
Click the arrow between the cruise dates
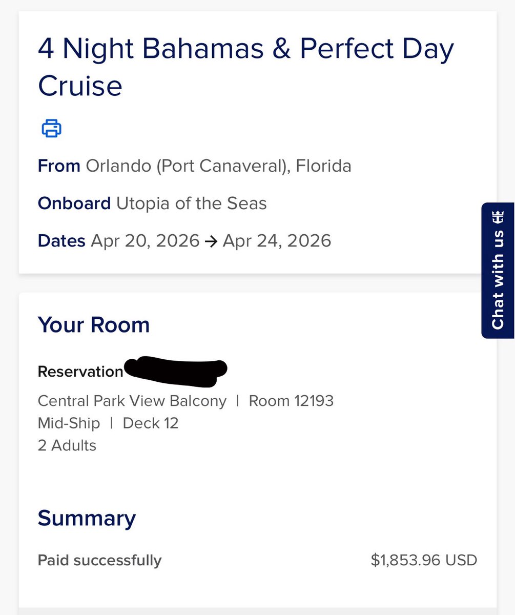pyautogui.click(x=211, y=241)
